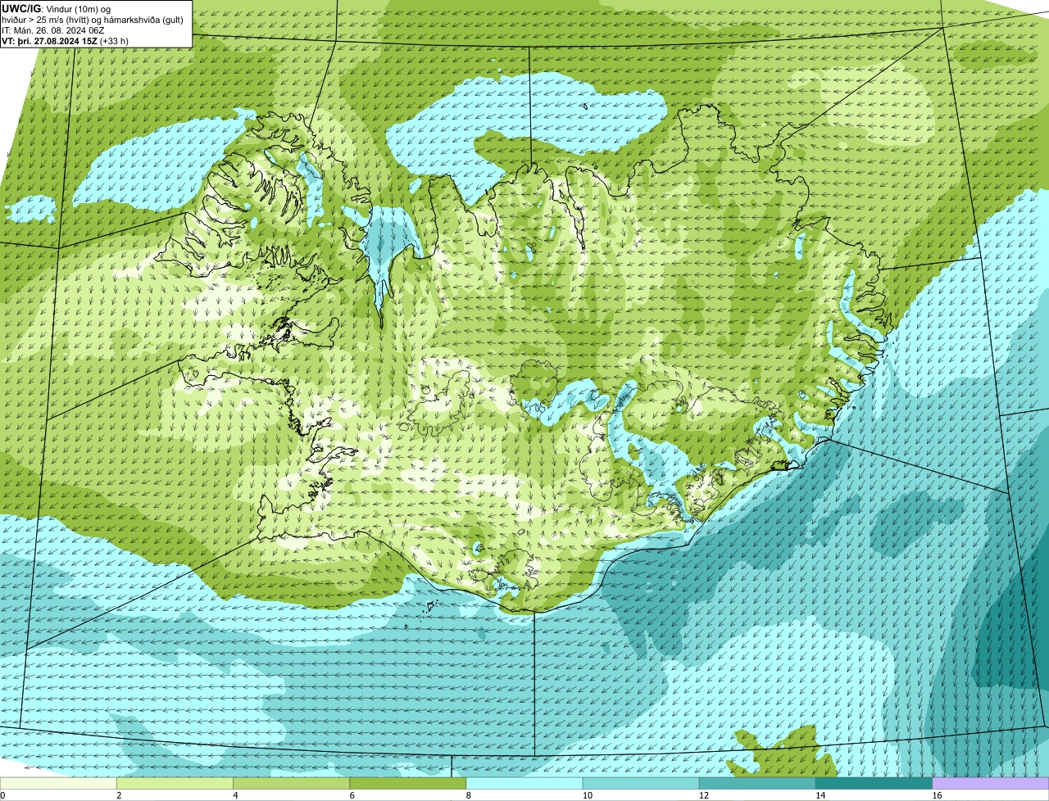This screenshot has width=1049, height=801.
Task: Click the '0' tick label on the color scale
Action: coord(3,795)
